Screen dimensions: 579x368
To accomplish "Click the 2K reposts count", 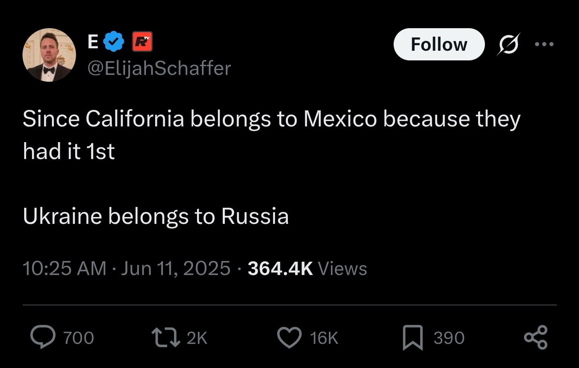I will click(x=197, y=338).
